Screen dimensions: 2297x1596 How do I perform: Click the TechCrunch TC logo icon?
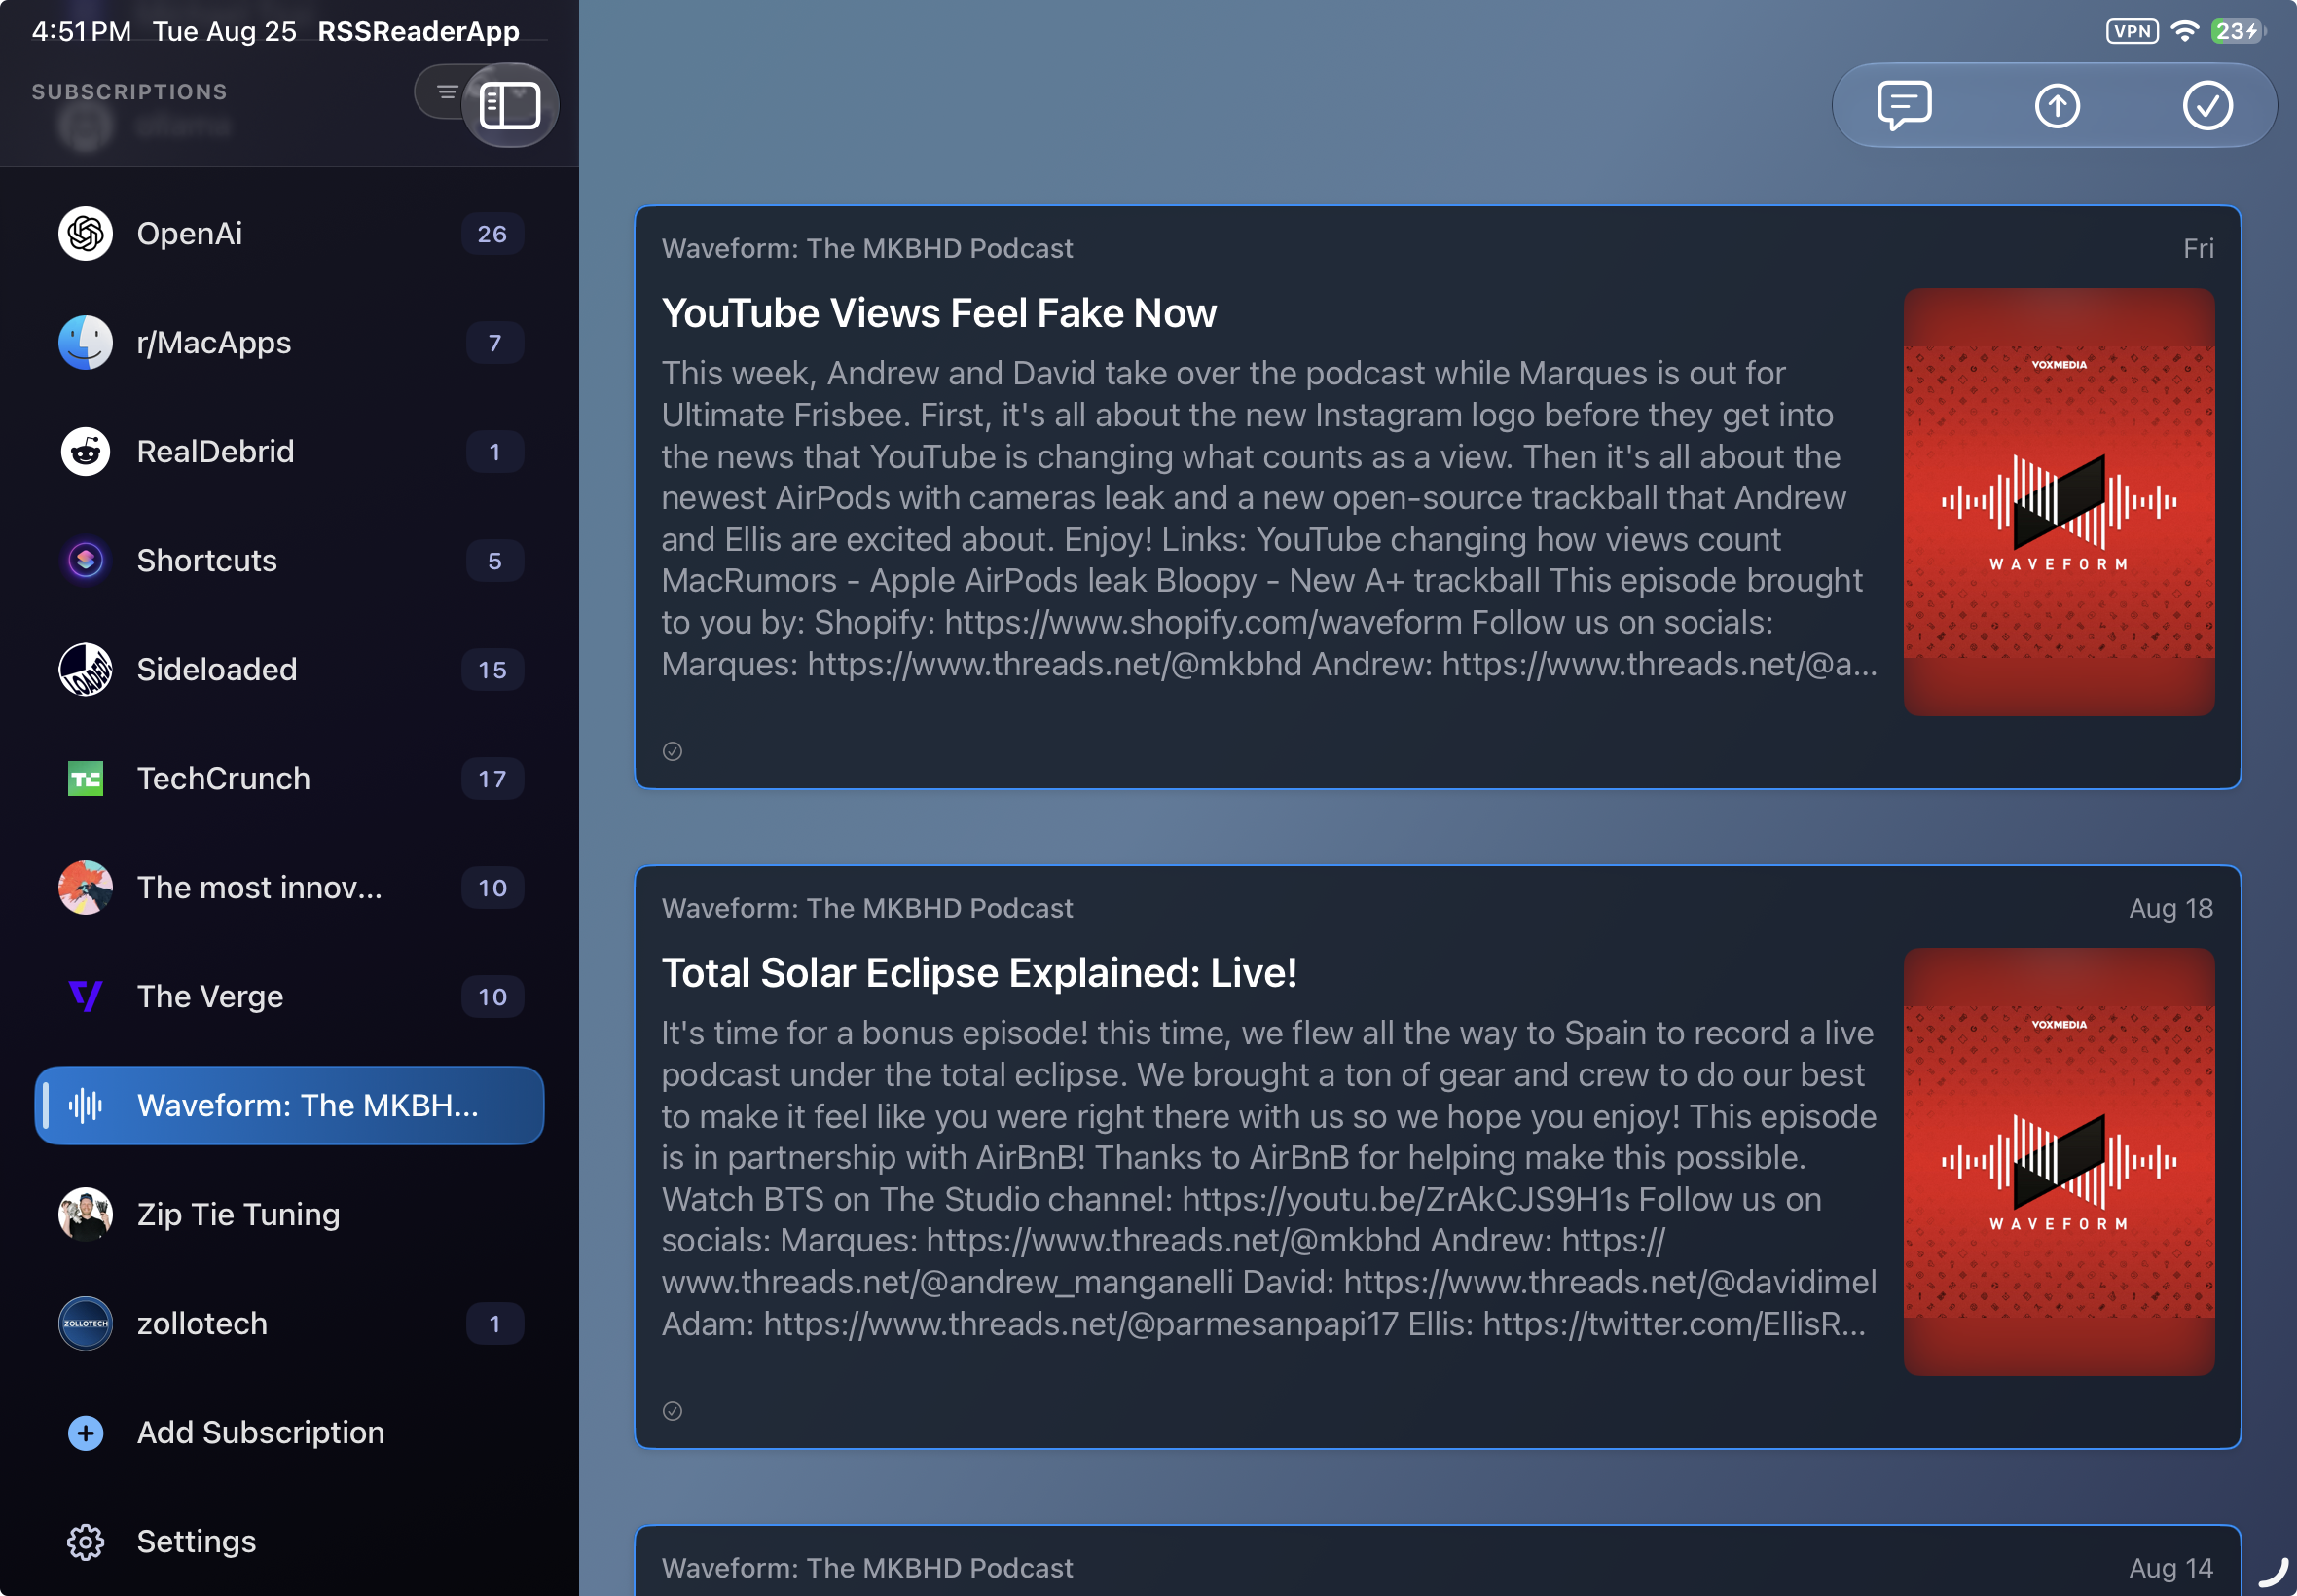[x=85, y=779]
